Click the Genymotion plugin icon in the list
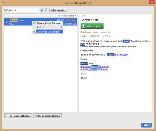Viewport: 156px width, 131px height. click(7, 22)
